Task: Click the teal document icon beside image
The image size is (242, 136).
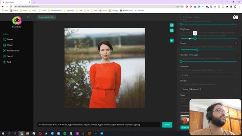Action: pyautogui.click(x=172, y=31)
